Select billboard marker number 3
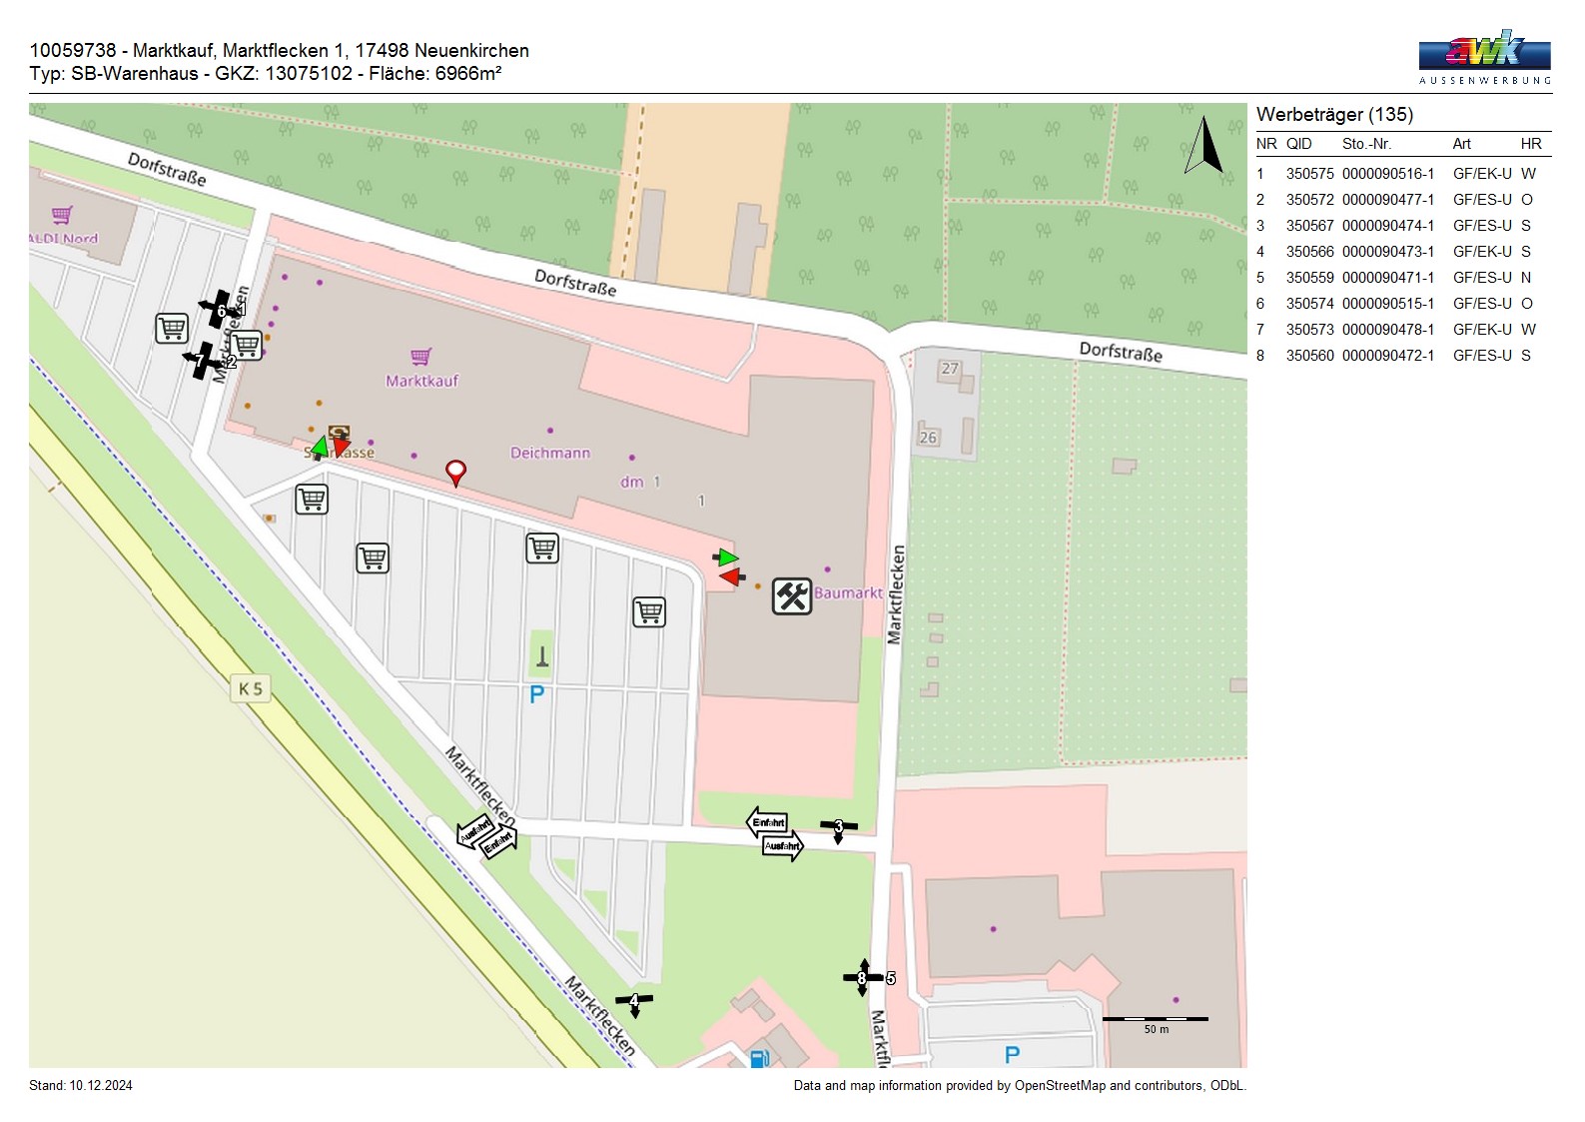1585x1122 pixels. coord(838,827)
